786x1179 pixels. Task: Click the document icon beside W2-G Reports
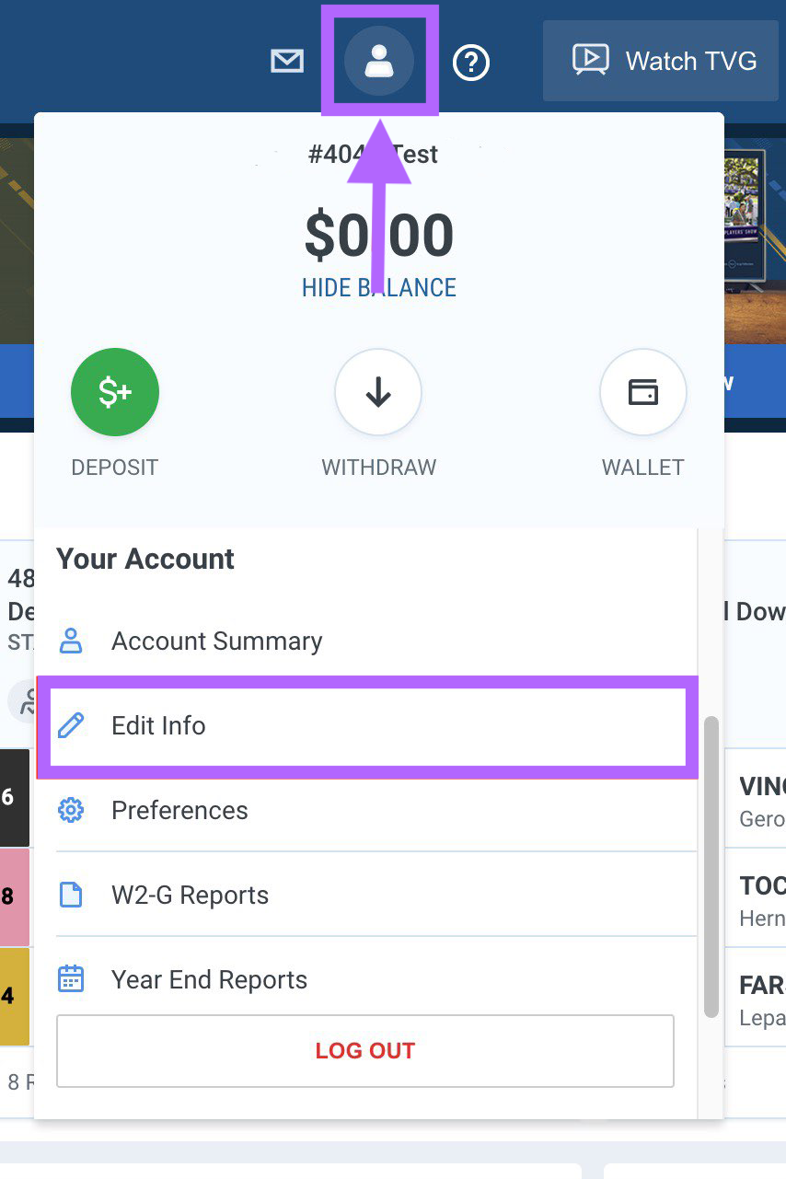click(x=71, y=895)
